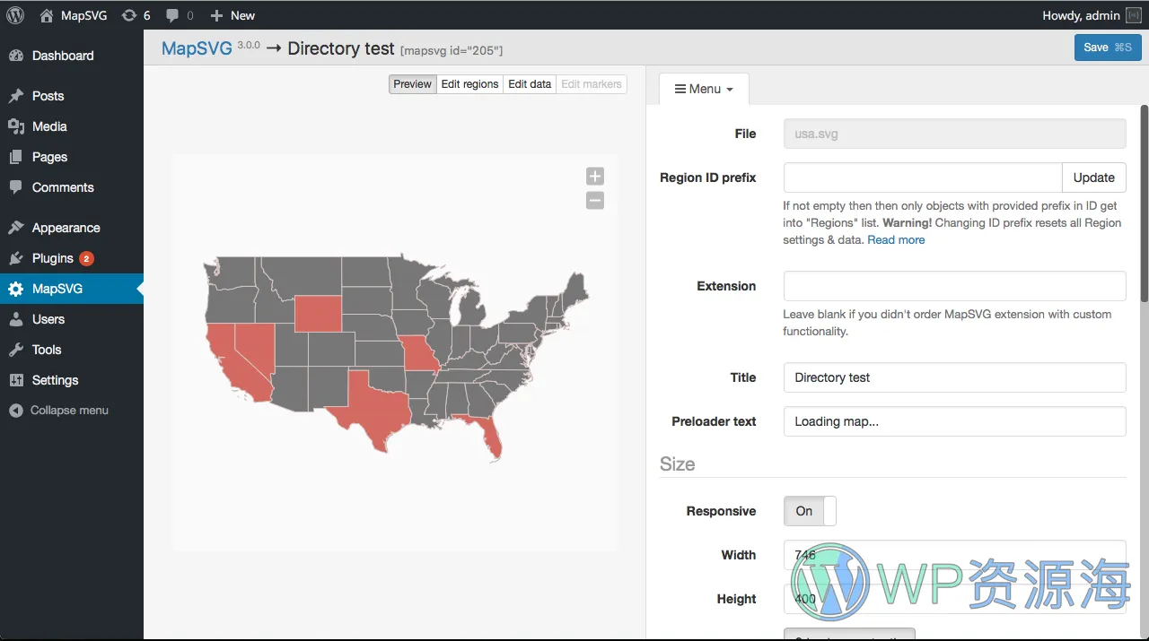Image resolution: width=1149 pixels, height=641 pixels.
Task: Click the plus New content button
Action: pyautogui.click(x=232, y=15)
